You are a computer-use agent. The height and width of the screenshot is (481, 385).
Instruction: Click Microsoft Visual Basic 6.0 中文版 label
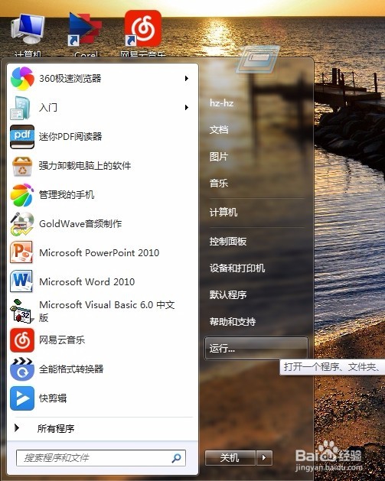[x=107, y=311]
